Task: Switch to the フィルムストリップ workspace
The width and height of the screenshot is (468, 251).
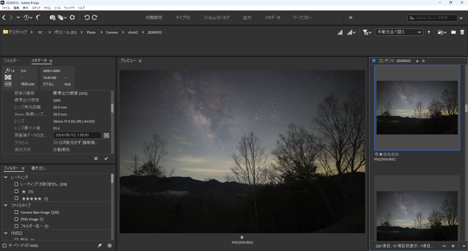Action: [x=216, y=18]
